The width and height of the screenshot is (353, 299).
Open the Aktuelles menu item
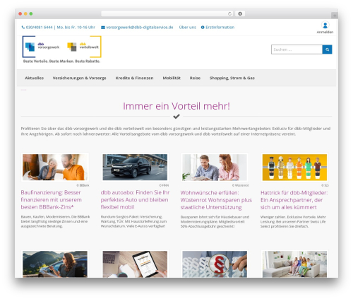35,78
